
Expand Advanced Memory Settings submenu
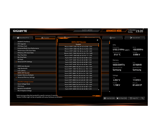(x=26, y=77)
